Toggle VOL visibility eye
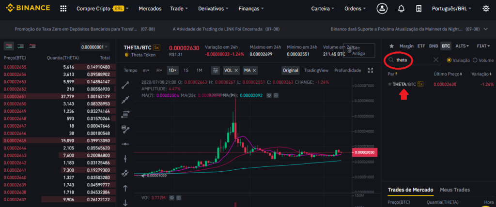The height and width of the screenshot is (207, 496). coord(171,198)
